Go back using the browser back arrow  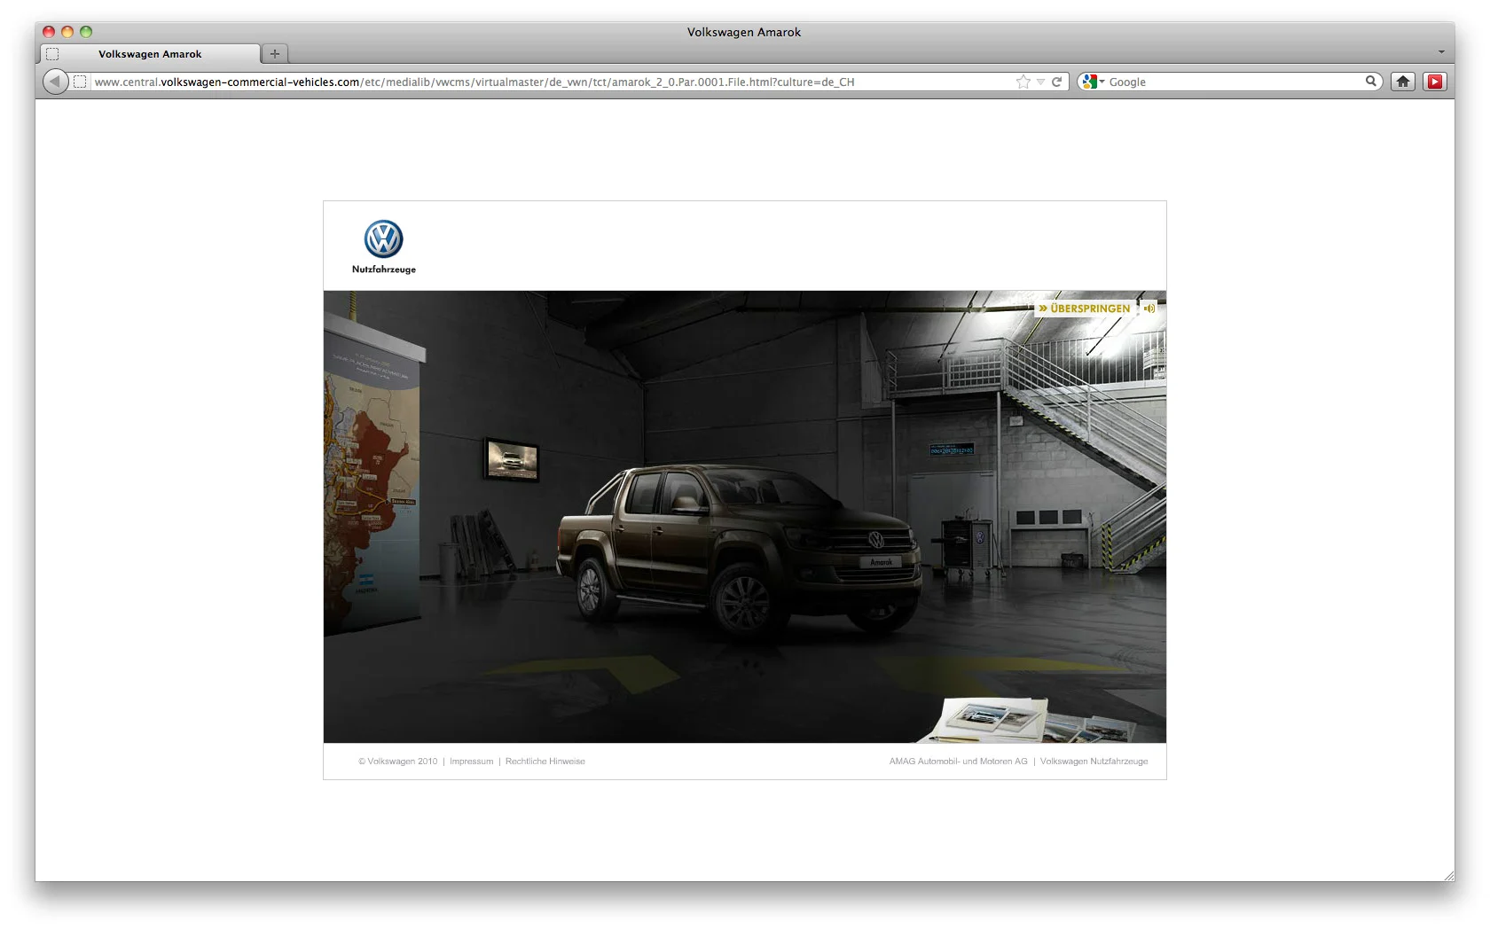(x=55, y=82)
